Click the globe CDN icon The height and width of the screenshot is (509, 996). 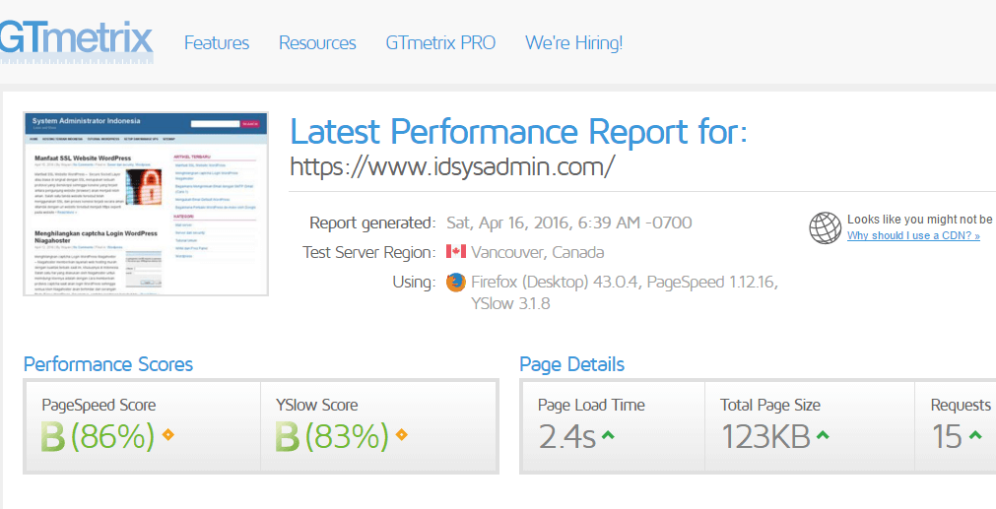pos(826,227)
